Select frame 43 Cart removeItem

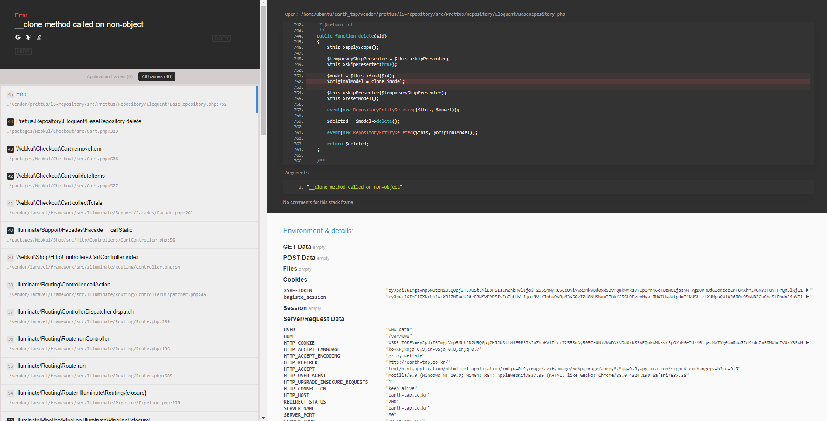click(130, 154)
